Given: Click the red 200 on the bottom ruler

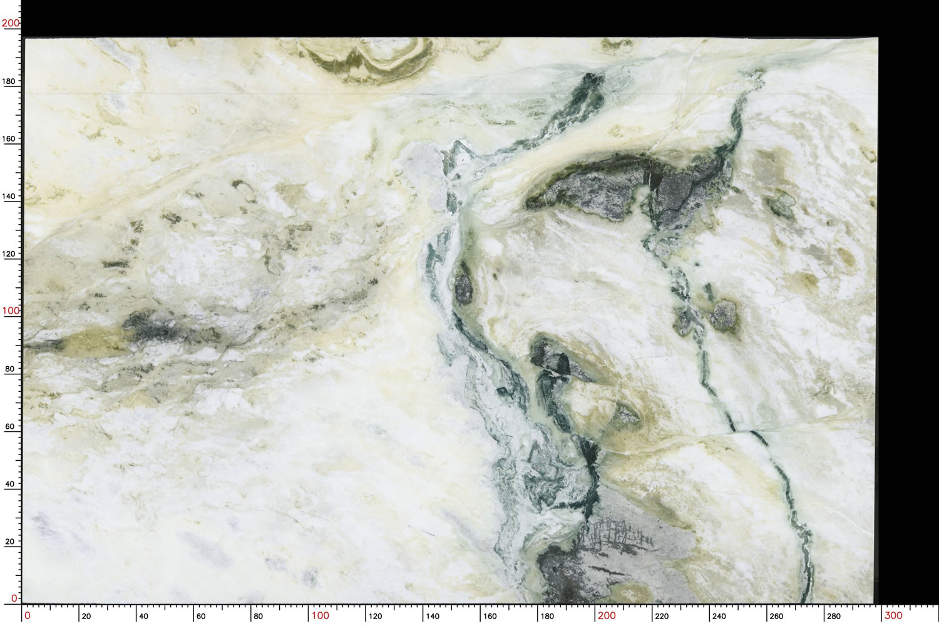Looking at the screenshot, I should coord(606,615).
